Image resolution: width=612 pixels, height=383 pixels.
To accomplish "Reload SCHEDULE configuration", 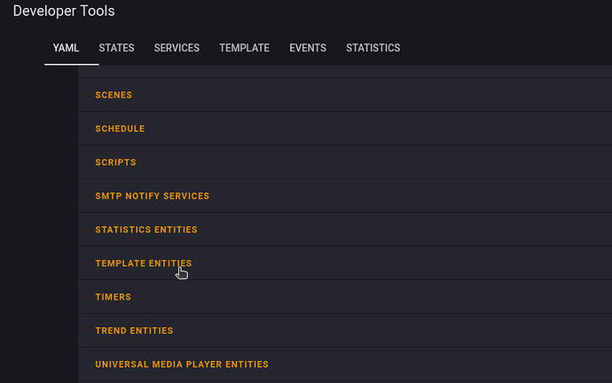I will (x=120, y=129).
